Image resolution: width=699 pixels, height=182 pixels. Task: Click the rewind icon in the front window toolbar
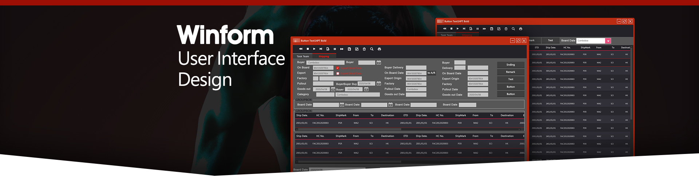point(301,49)
